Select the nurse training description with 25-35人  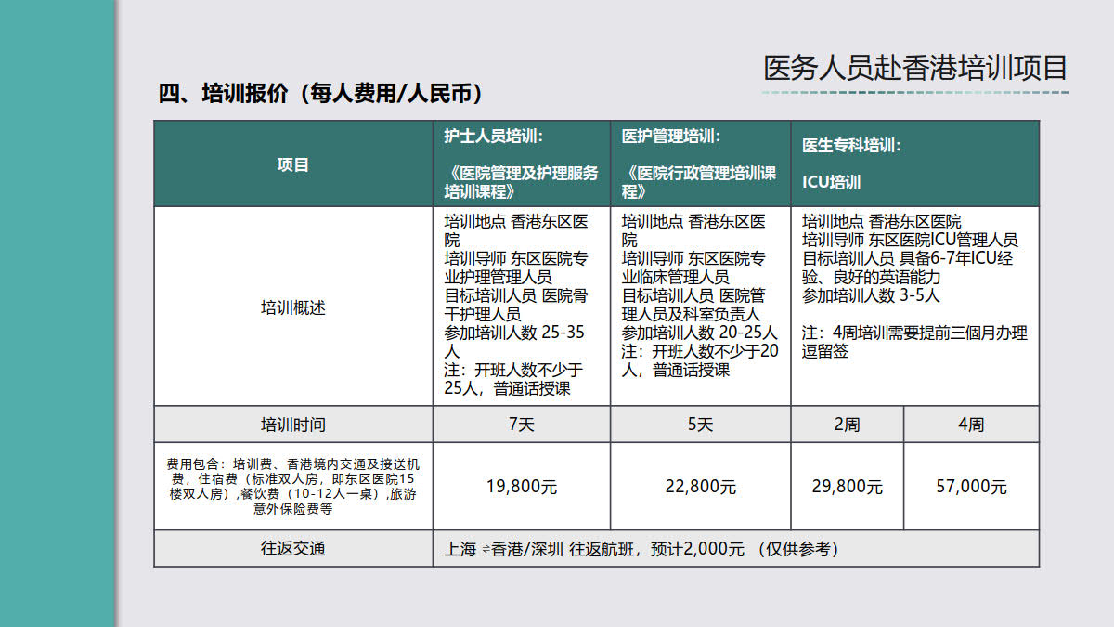tap(522, 307)
